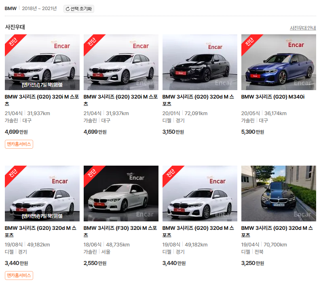The image size is (321, 284).
Task: Open the black 320d M 스포츠 car photo
Action: pos(200,62)
